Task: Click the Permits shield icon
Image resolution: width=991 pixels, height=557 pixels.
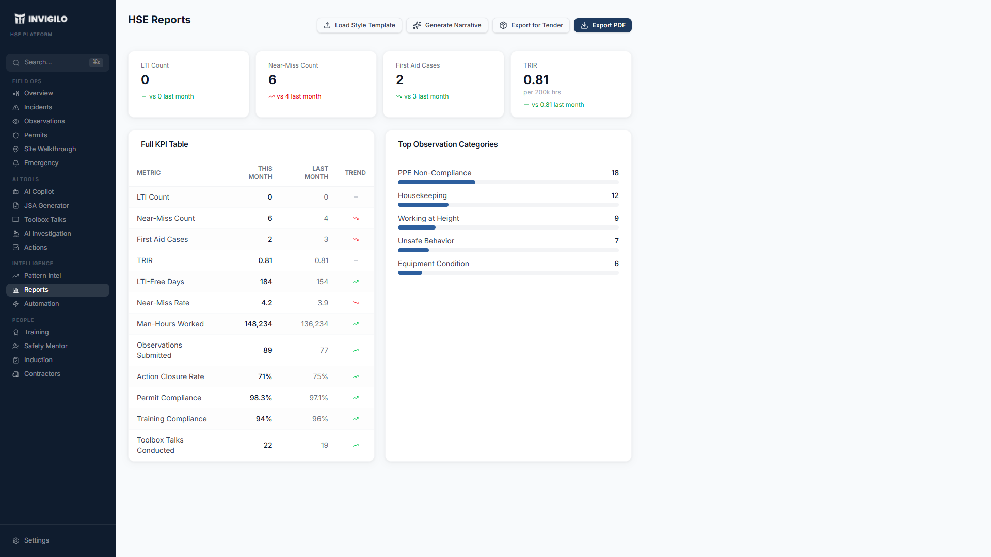Action: (15, 135)
